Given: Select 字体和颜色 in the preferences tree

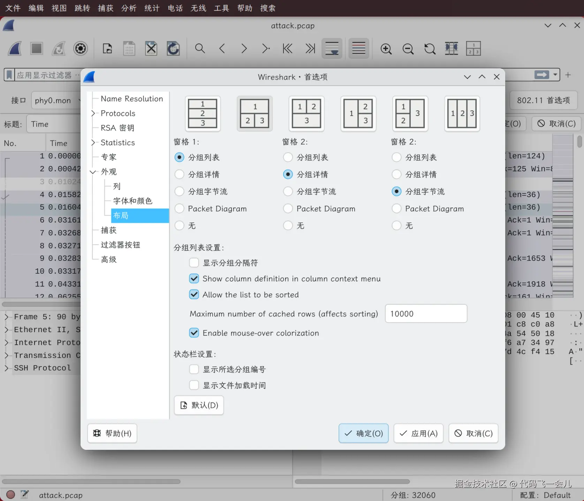Looking at the screenshot, I should coord(133,201).
